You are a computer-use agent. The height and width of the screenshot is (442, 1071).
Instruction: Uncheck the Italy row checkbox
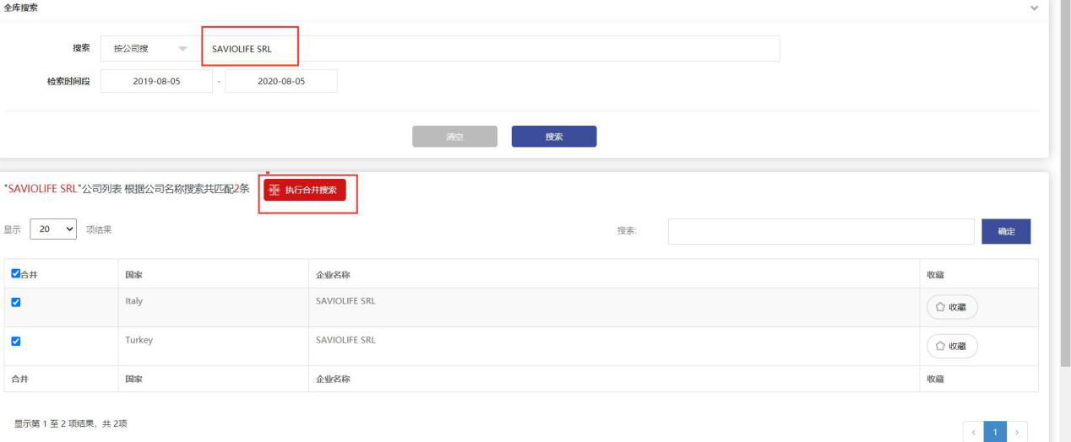point(17,302)
